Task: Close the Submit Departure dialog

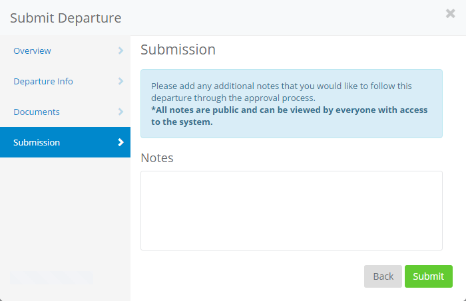Action: tap(451, 14)
